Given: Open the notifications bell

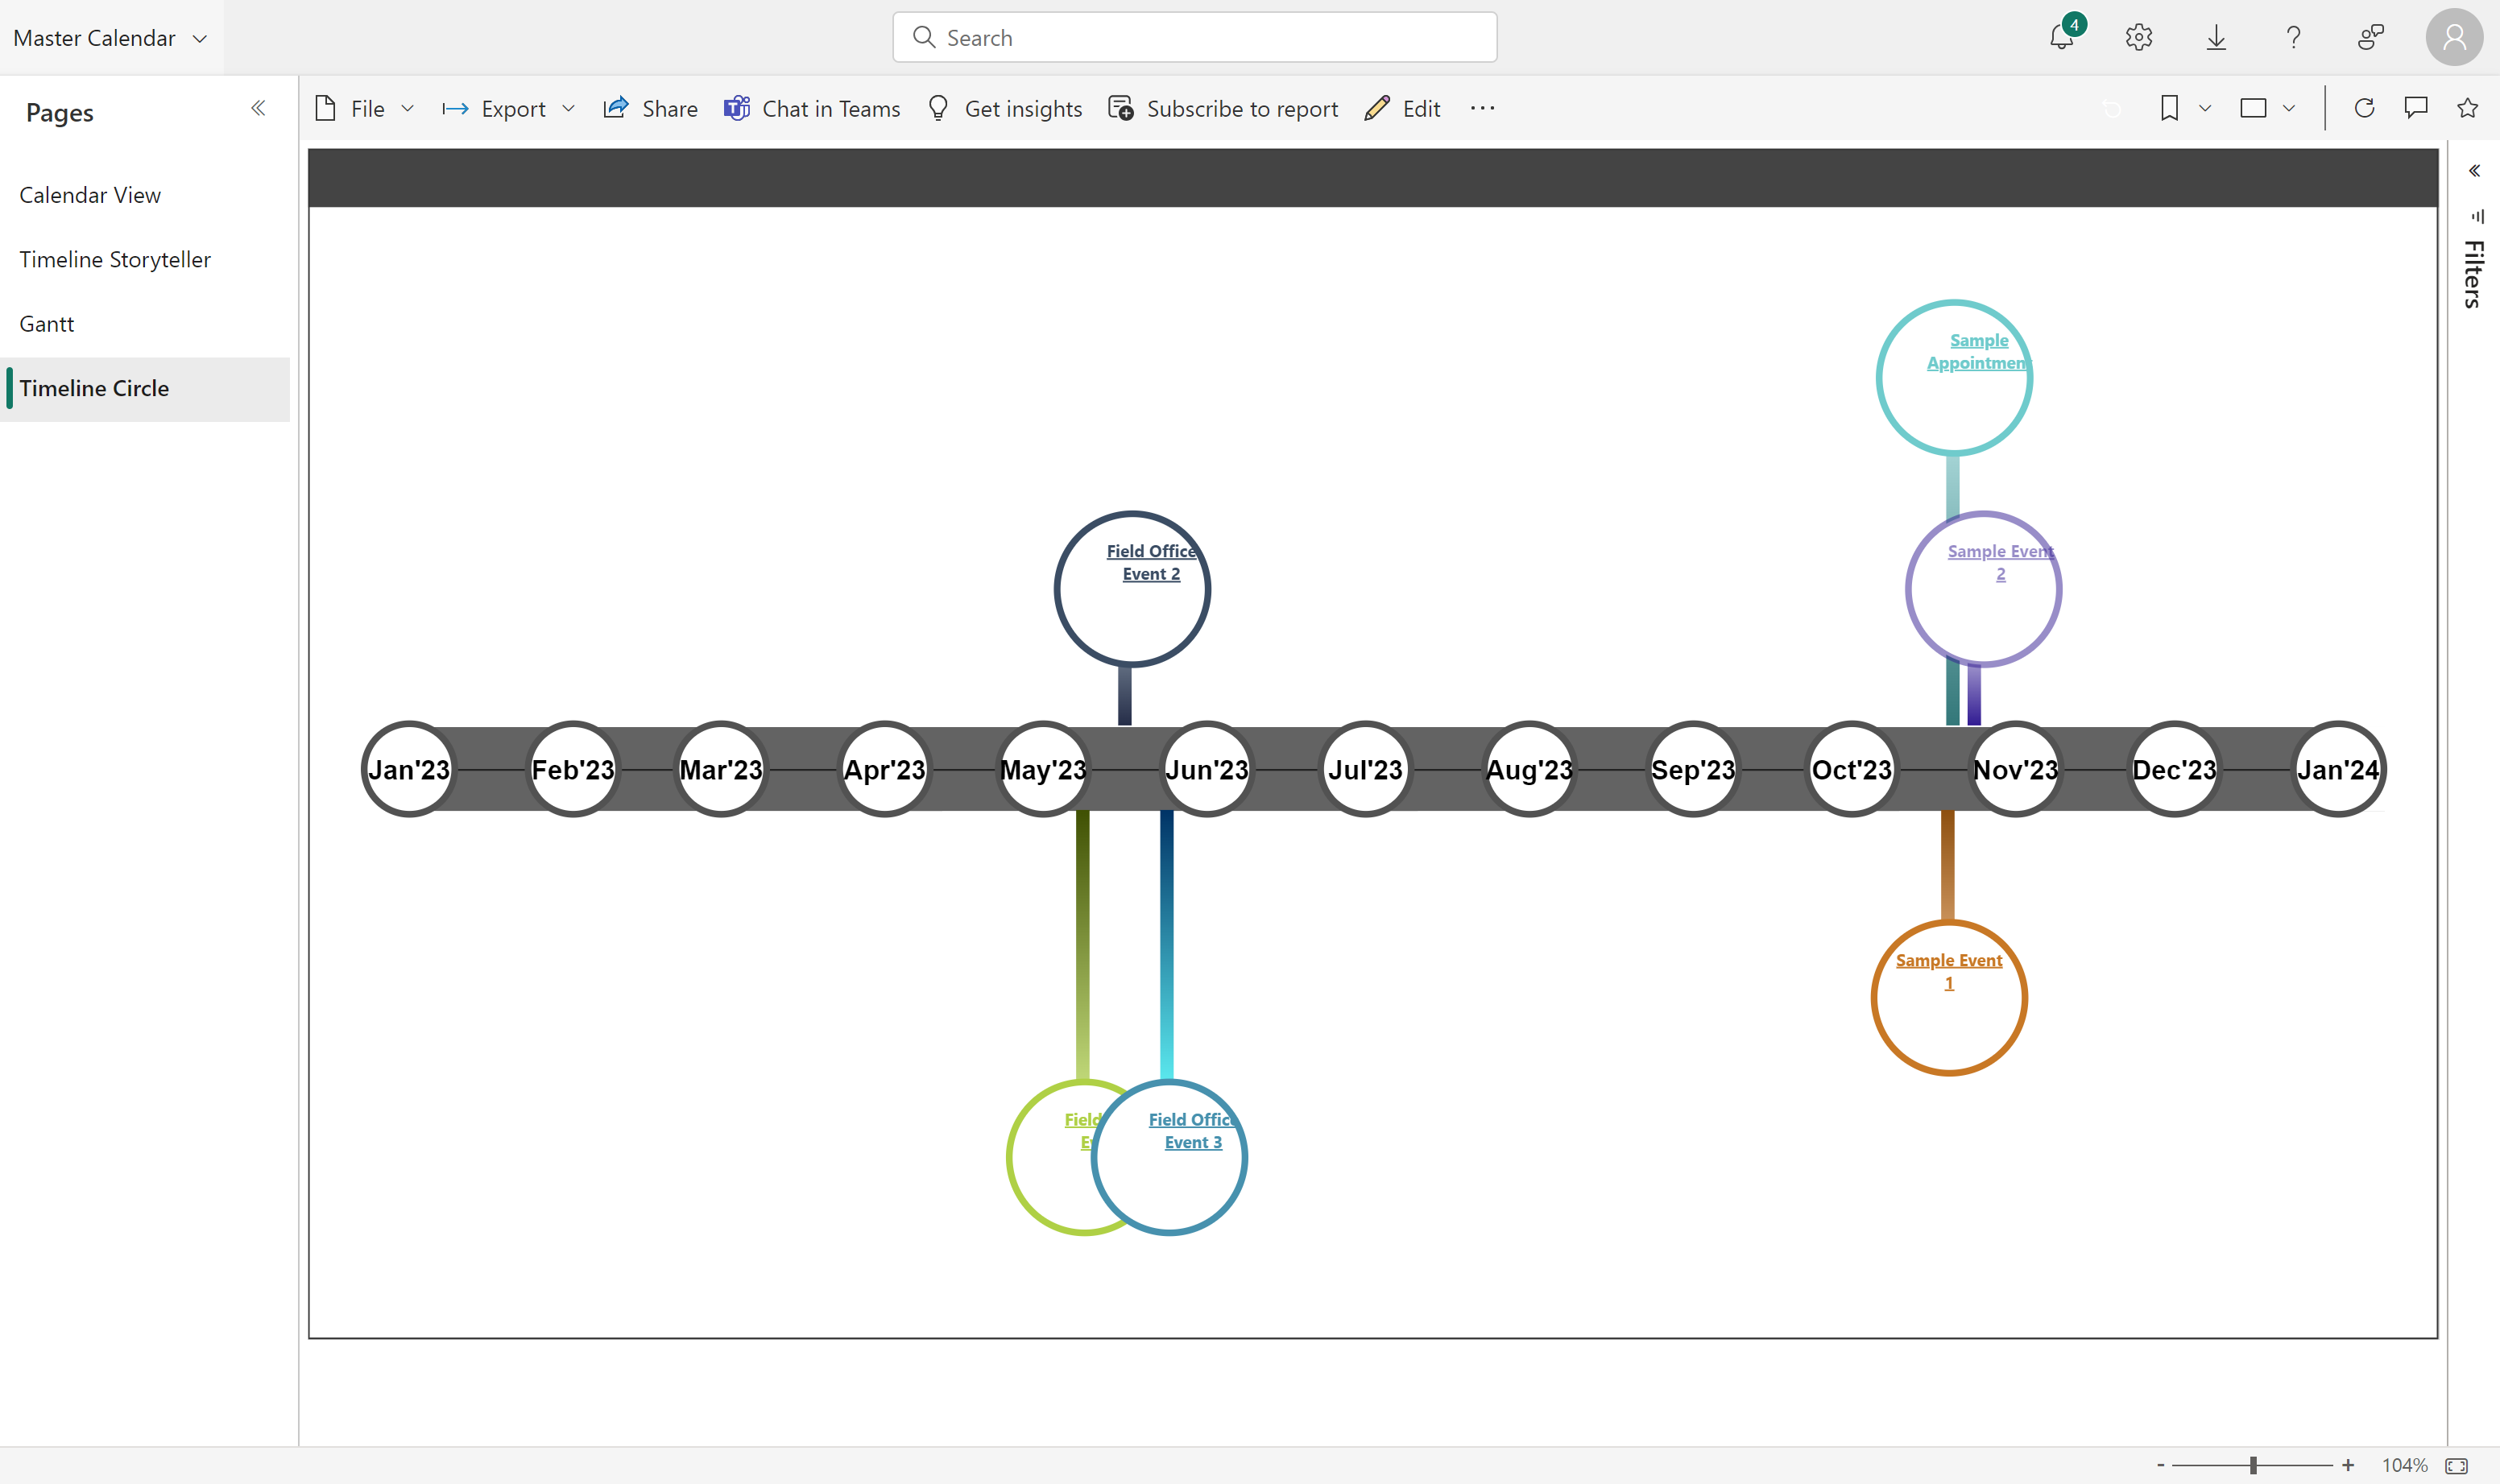Looking at the screenshot, I should [2062, 37].
